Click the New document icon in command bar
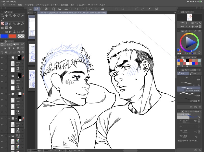The image size is (204, 152). [54, 9]
